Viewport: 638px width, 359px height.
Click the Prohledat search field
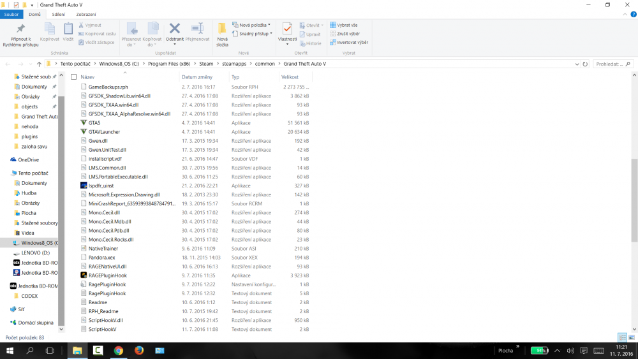tap(612, 64)
